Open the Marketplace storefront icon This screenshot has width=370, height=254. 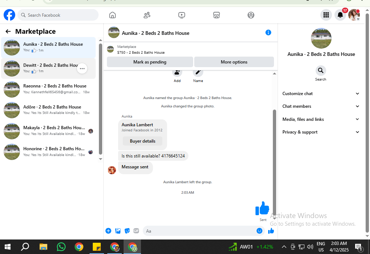click(x=216, y=15)
